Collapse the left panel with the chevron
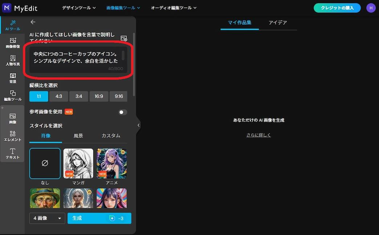The image size is (379, 235). click(138, 125)
